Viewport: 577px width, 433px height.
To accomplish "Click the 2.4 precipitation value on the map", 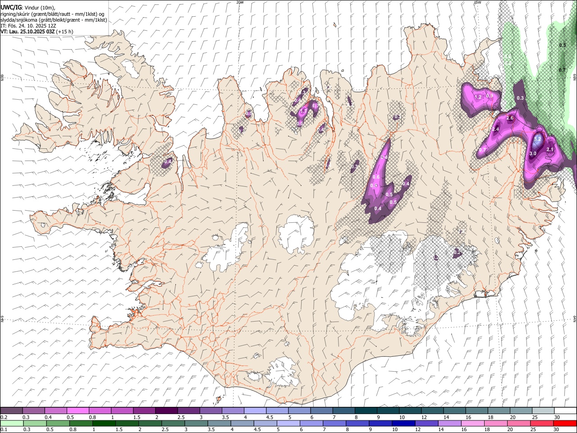I will [496, 129].
